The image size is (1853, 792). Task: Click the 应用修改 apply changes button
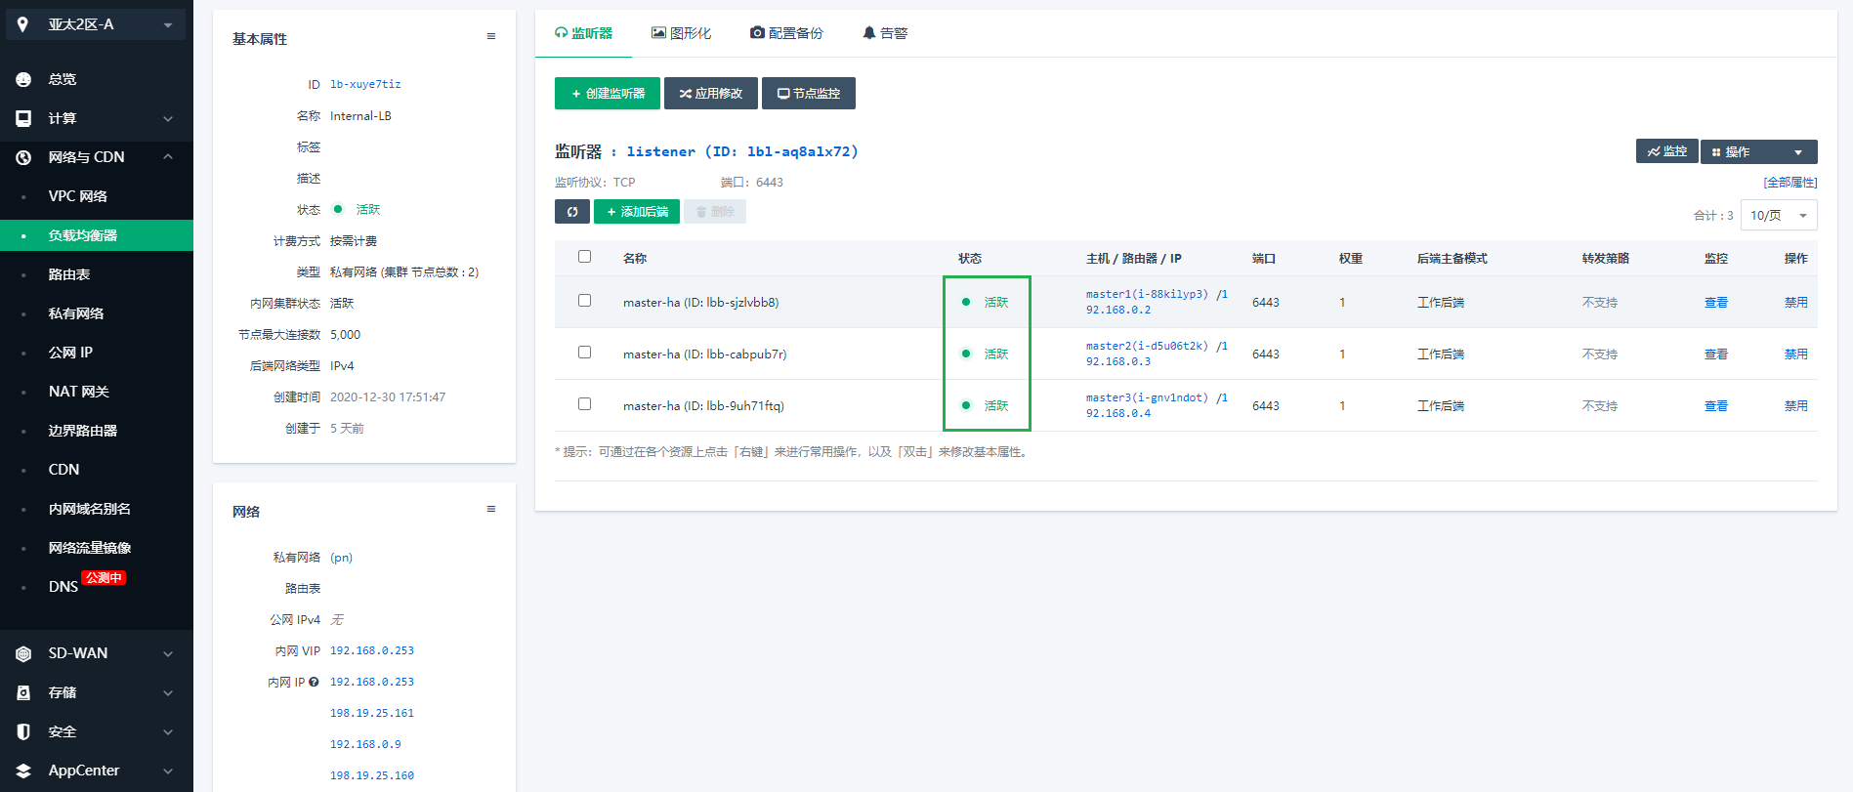pos(710,94)
